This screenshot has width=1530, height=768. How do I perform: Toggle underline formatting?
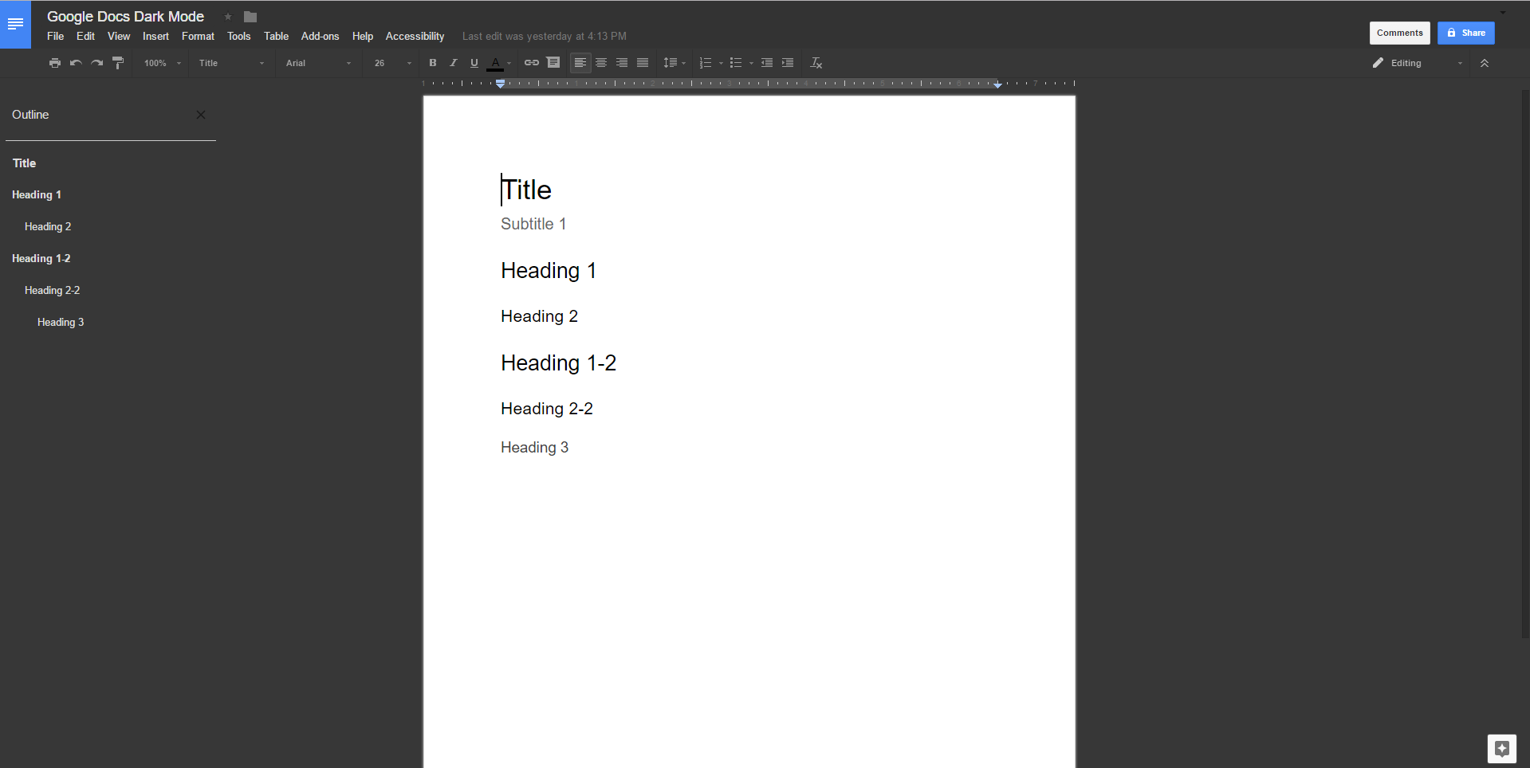click(474, 63)
